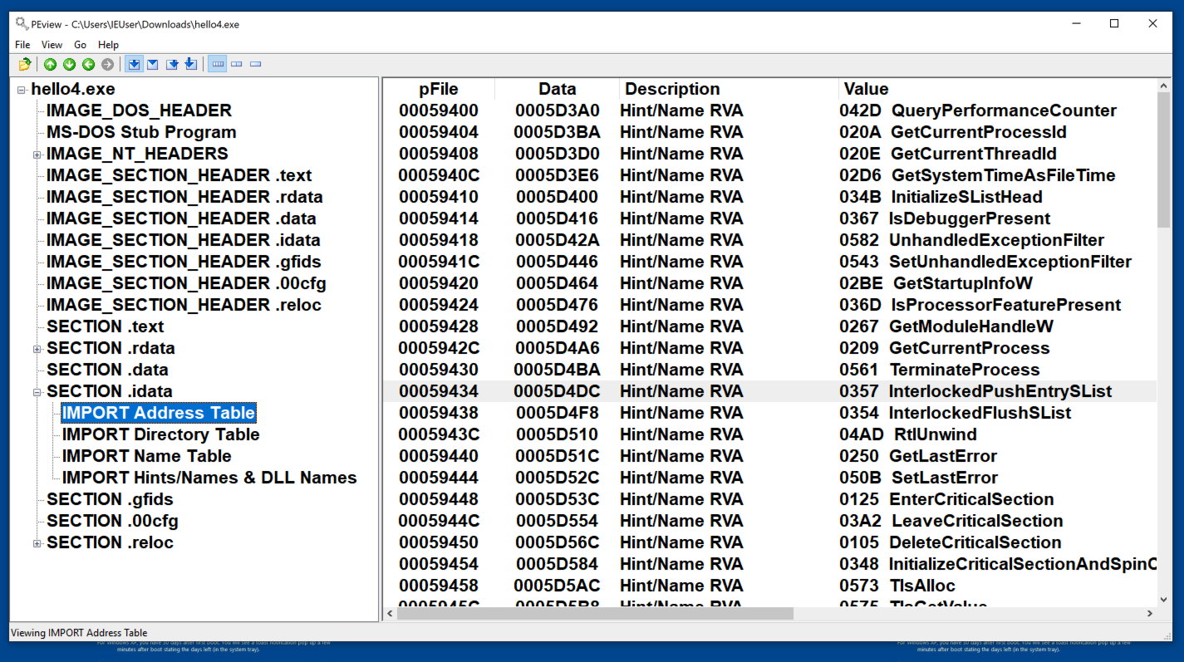Select SECTION .00cfg in the tree
This screenshot has height=662, width=1184.
[113, 521]
